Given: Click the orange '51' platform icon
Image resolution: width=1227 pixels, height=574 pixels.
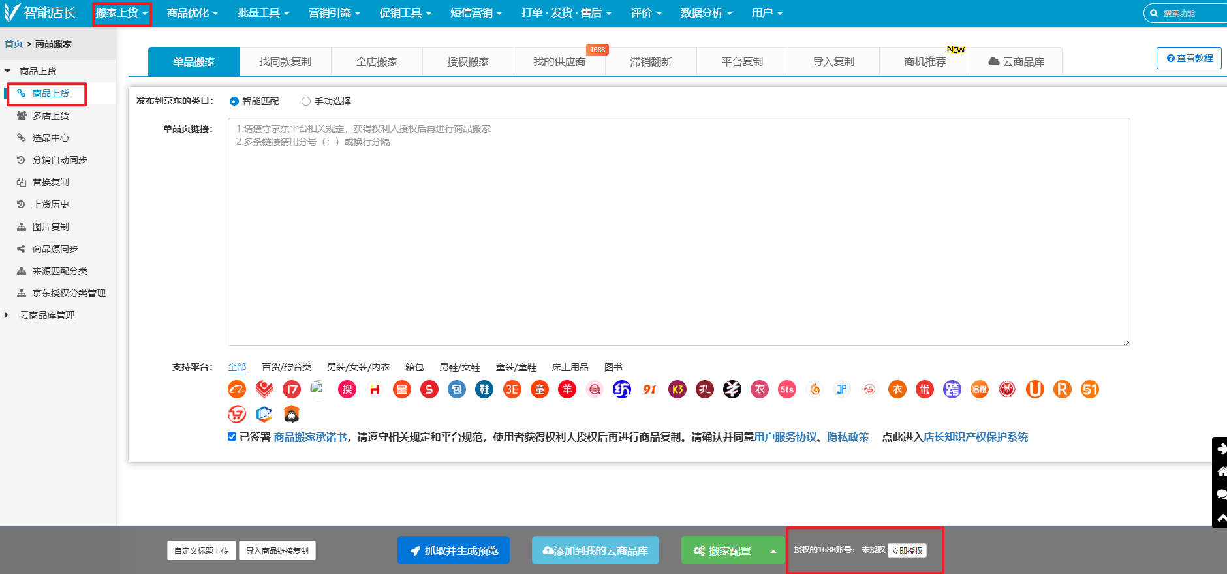Looking at the screenshot, I should pyautogui.click(x=1090, y=390).
